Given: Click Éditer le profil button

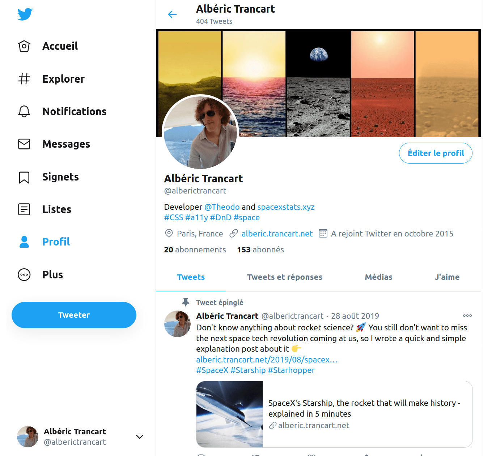Looking at the screenshot, I should coord(436,153).
